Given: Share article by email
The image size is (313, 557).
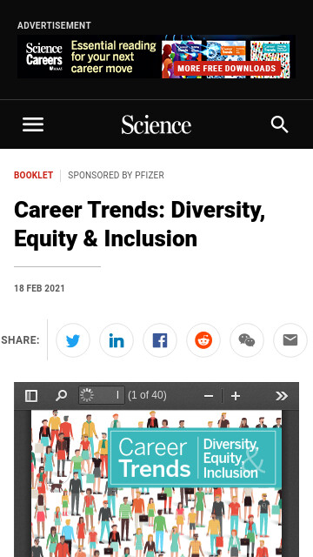Looking at the screenshot, I should (x=290, y=340).
